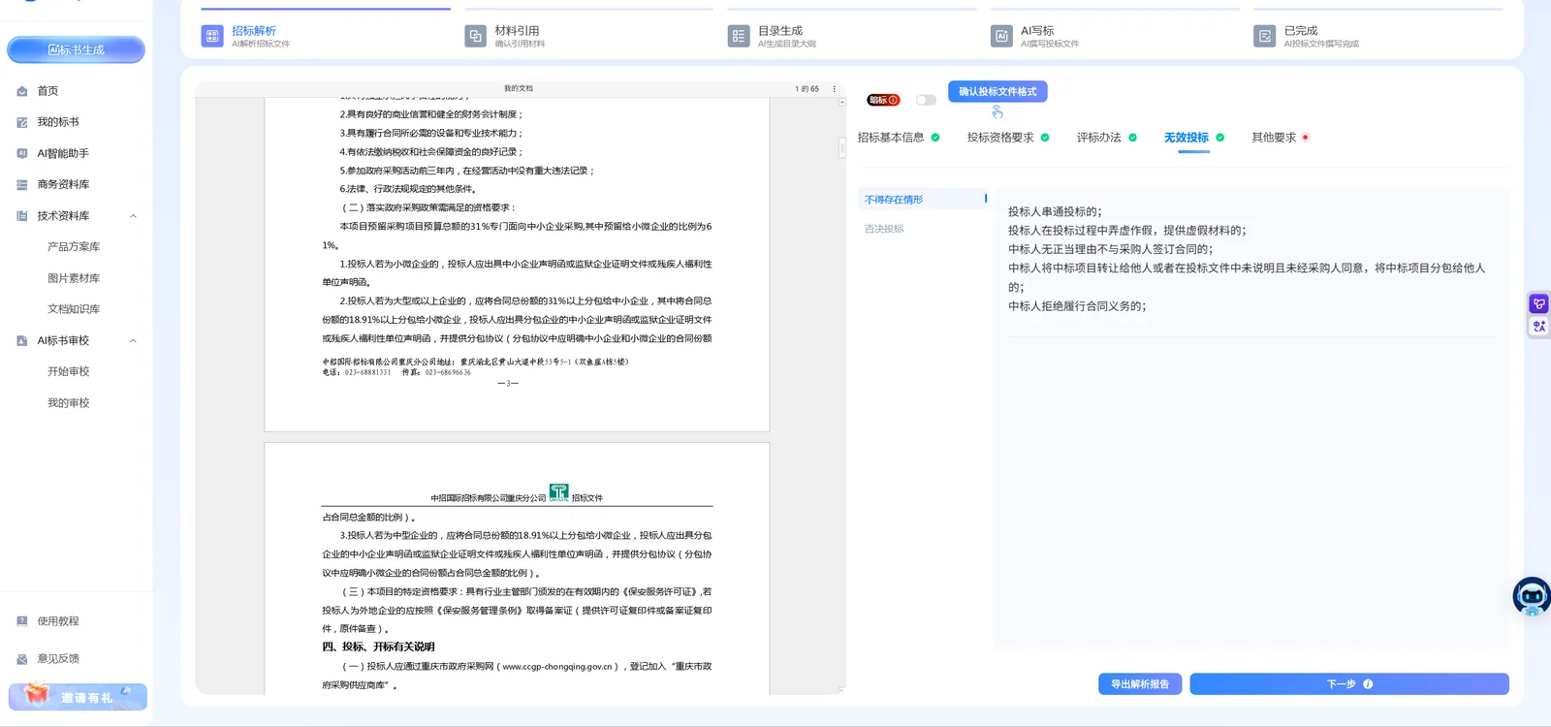1551x727 pixels.
Task: Switch to 评标办法 tab
Action: [1099, 138]
